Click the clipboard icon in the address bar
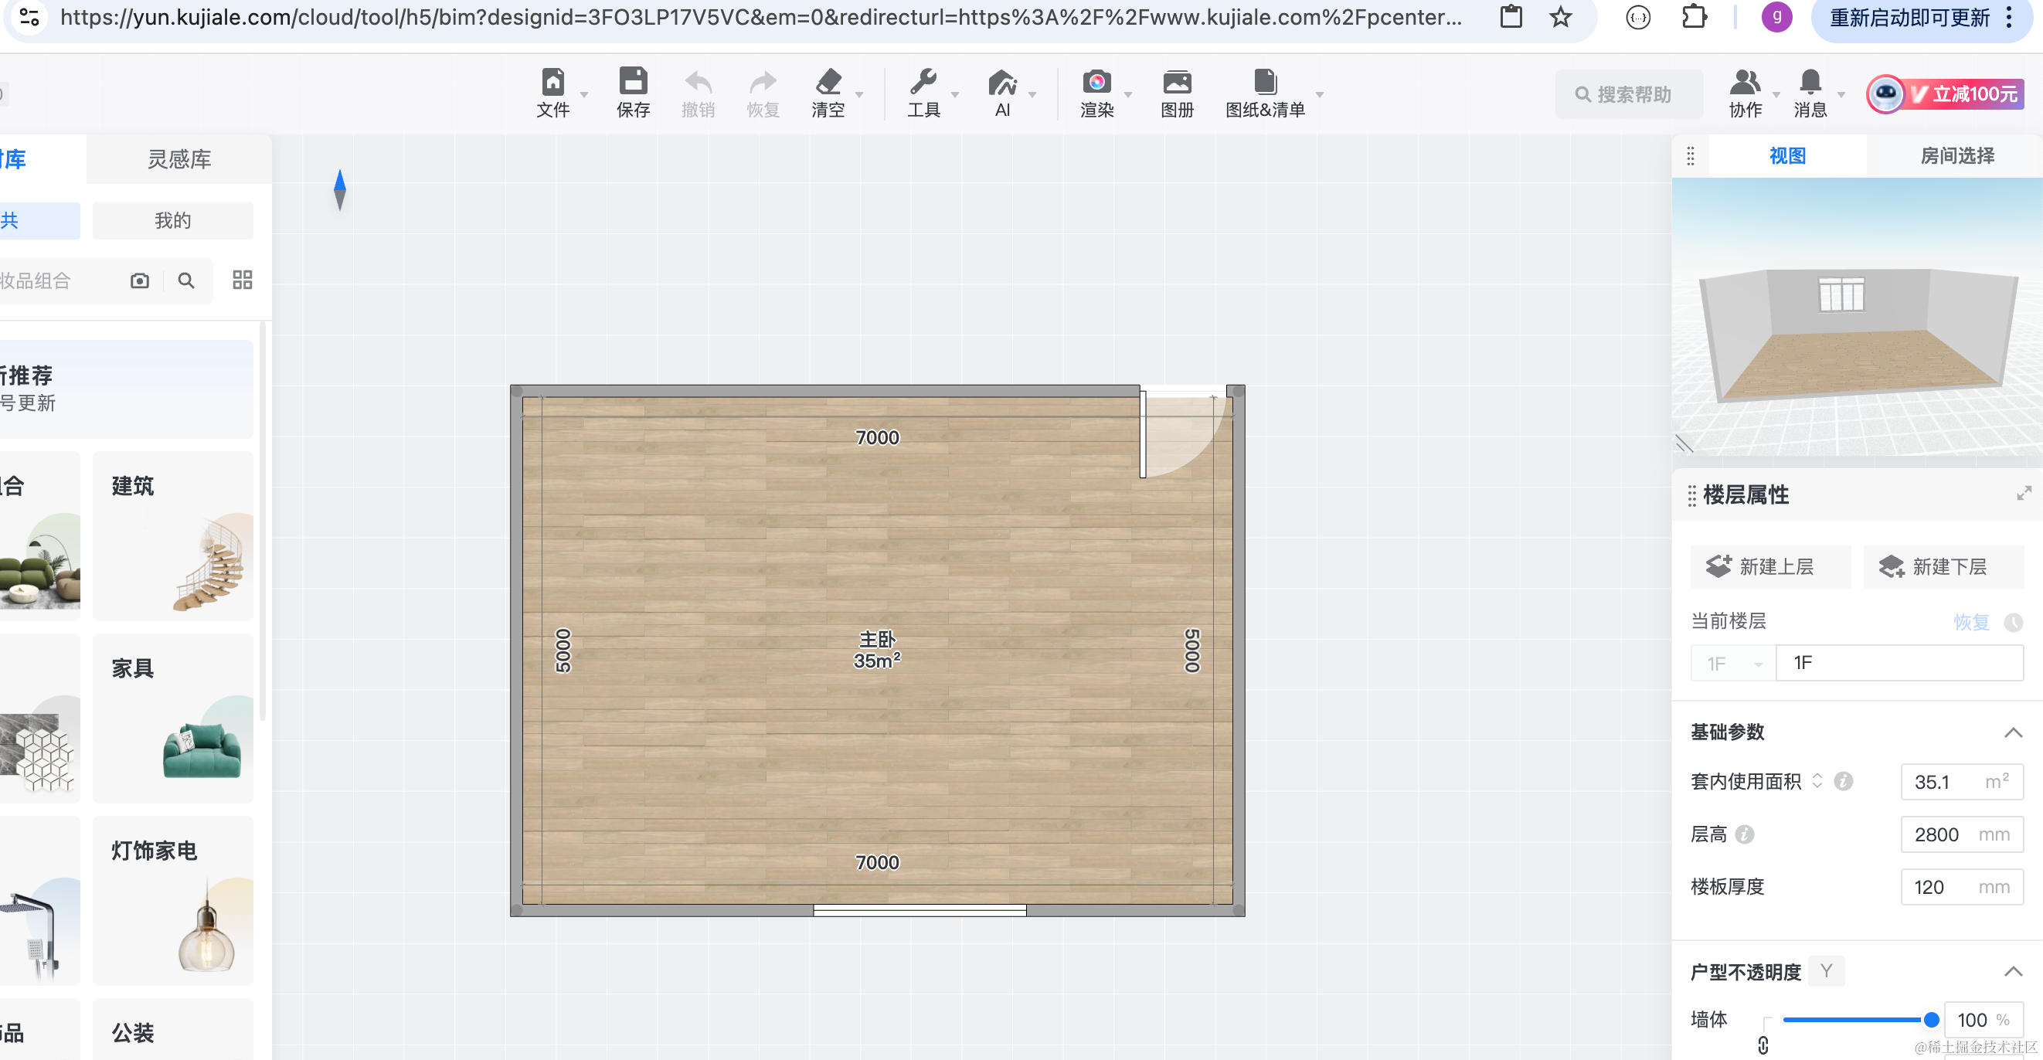The image size is (2043, 1060). (x=1511, y=17)
